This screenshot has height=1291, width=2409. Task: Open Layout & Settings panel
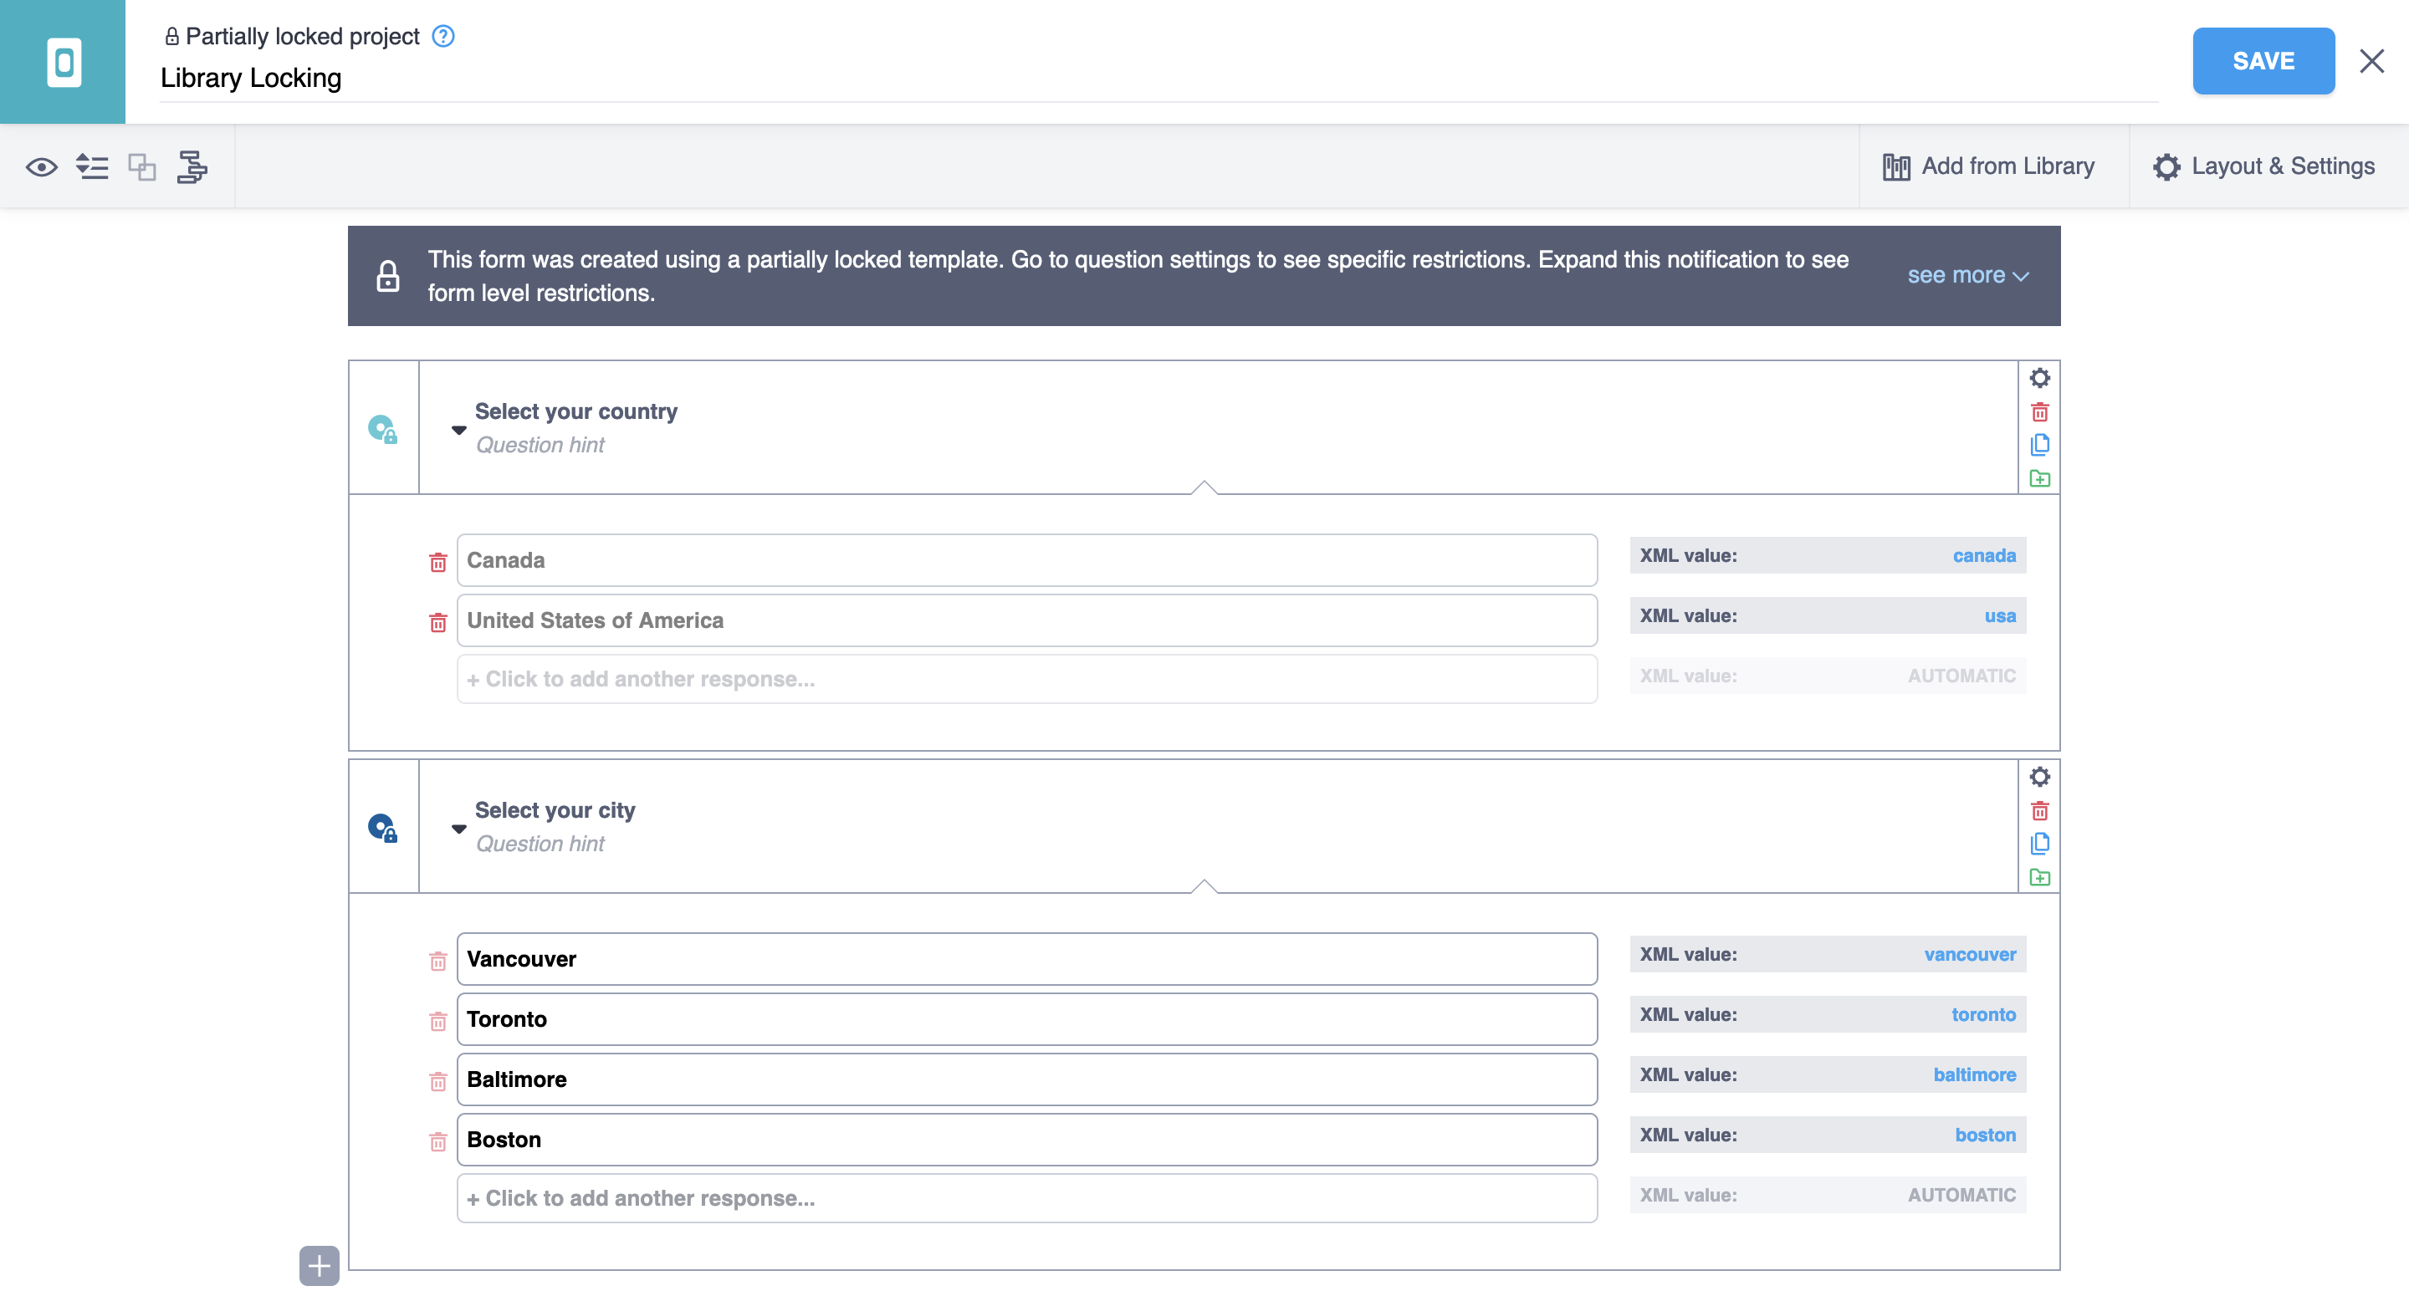click(2264, 166)
